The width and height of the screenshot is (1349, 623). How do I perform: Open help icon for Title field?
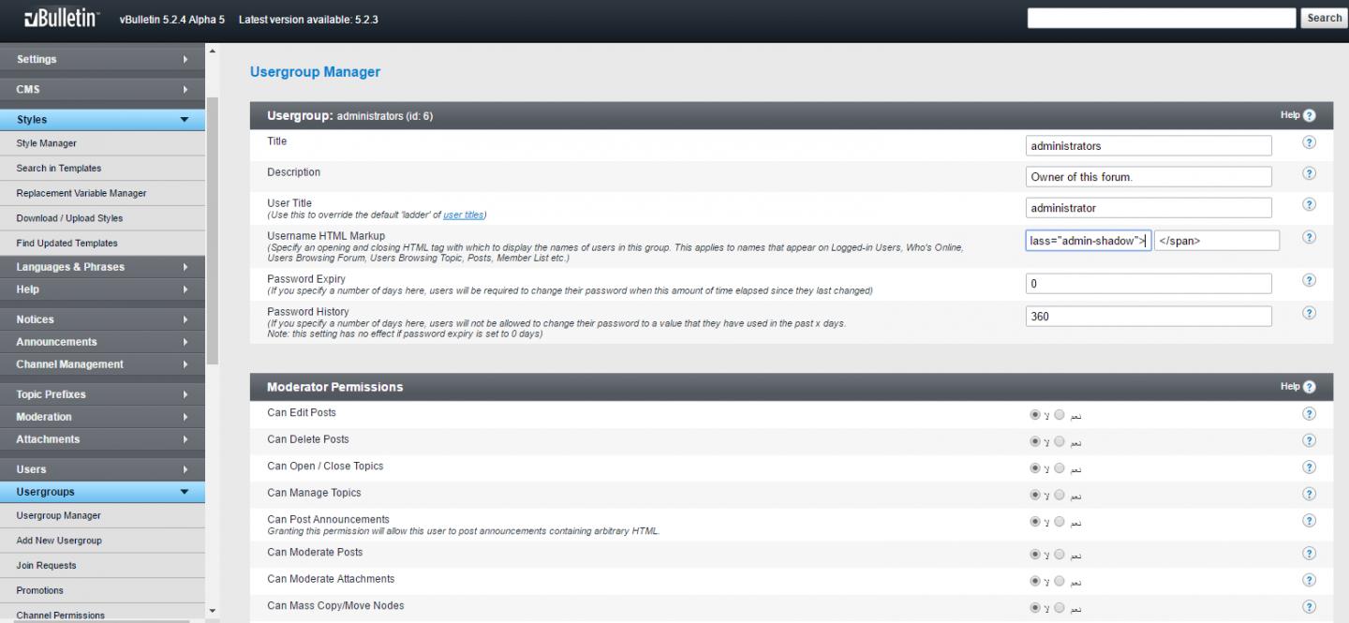[x=1310, y=142]
